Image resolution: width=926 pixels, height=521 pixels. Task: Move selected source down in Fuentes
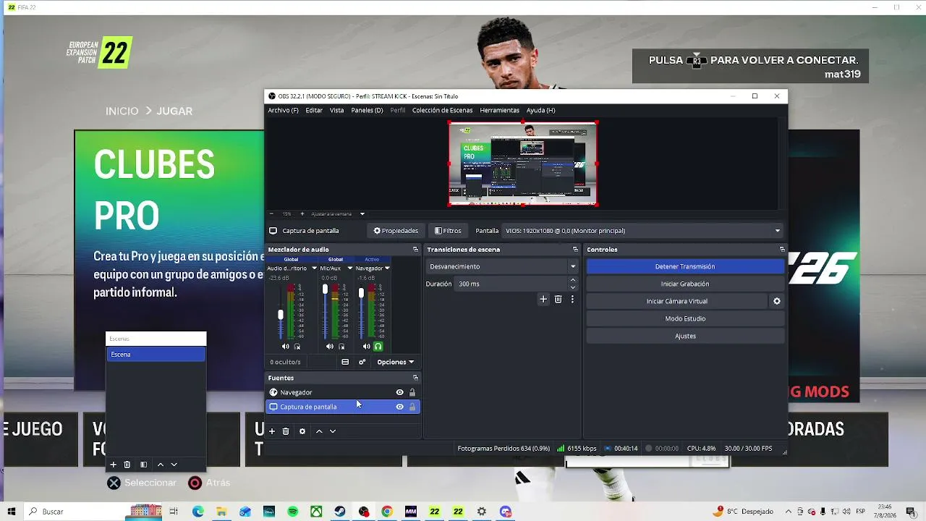[333, 431]
